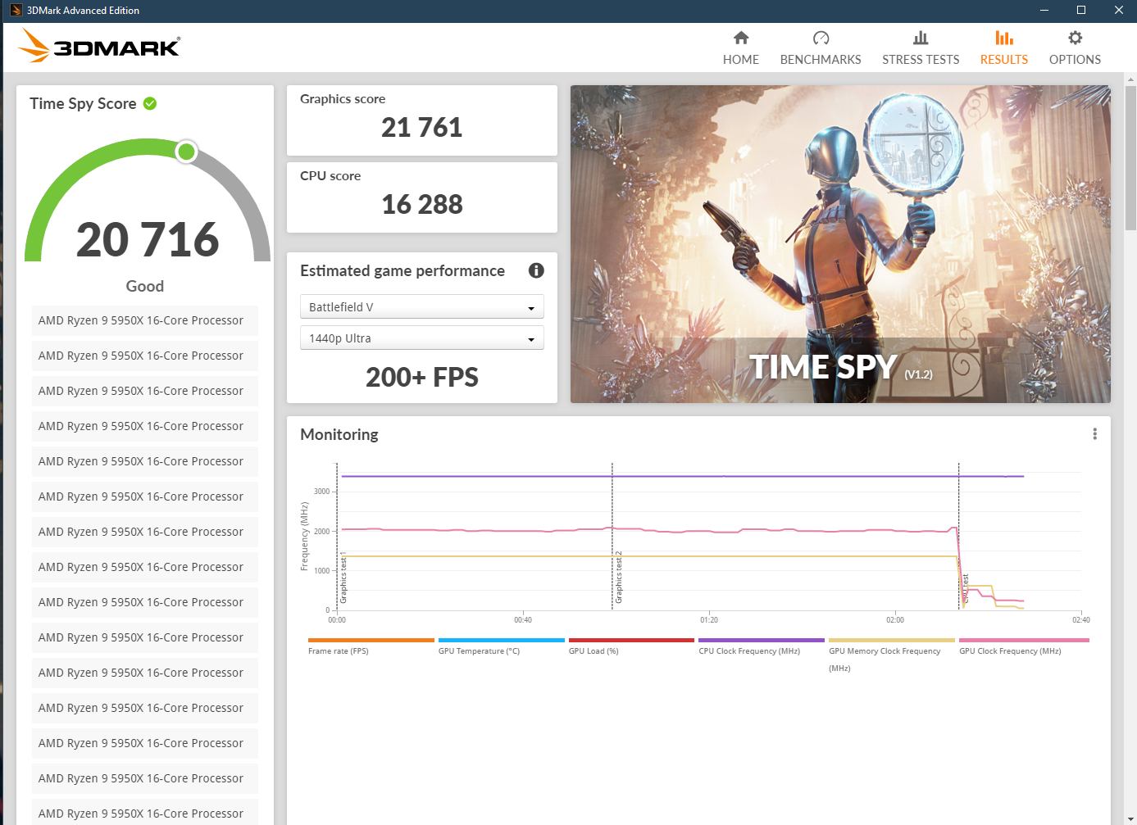Click the estimated game performance info icon

point(536,270)
